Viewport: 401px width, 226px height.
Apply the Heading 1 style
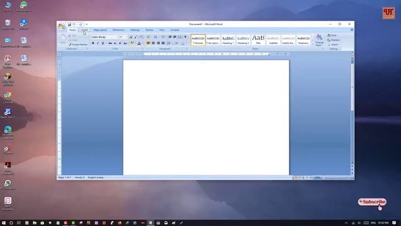coord(228,40)
